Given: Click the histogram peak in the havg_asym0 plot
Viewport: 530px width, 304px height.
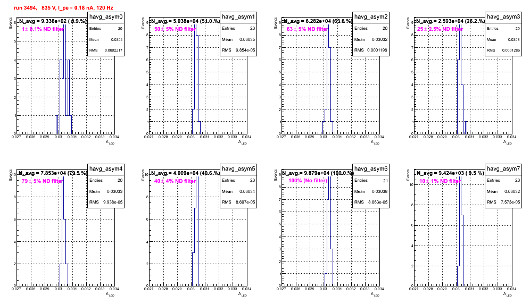Looking at the screenshot, I should pyautogui.click(x=65, y=24).
